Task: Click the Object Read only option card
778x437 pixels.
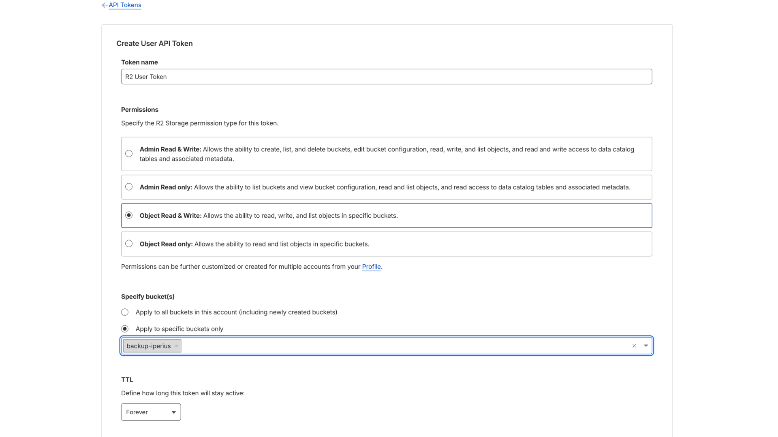Action: [x=387, y=244]
